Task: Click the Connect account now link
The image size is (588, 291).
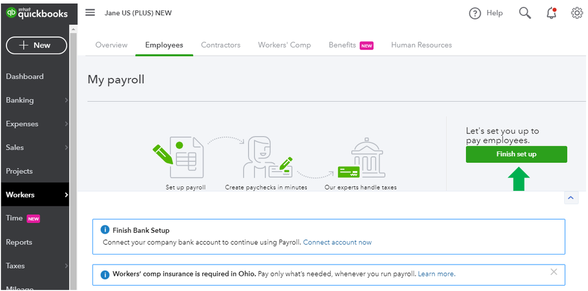Action: pos(337,242)
